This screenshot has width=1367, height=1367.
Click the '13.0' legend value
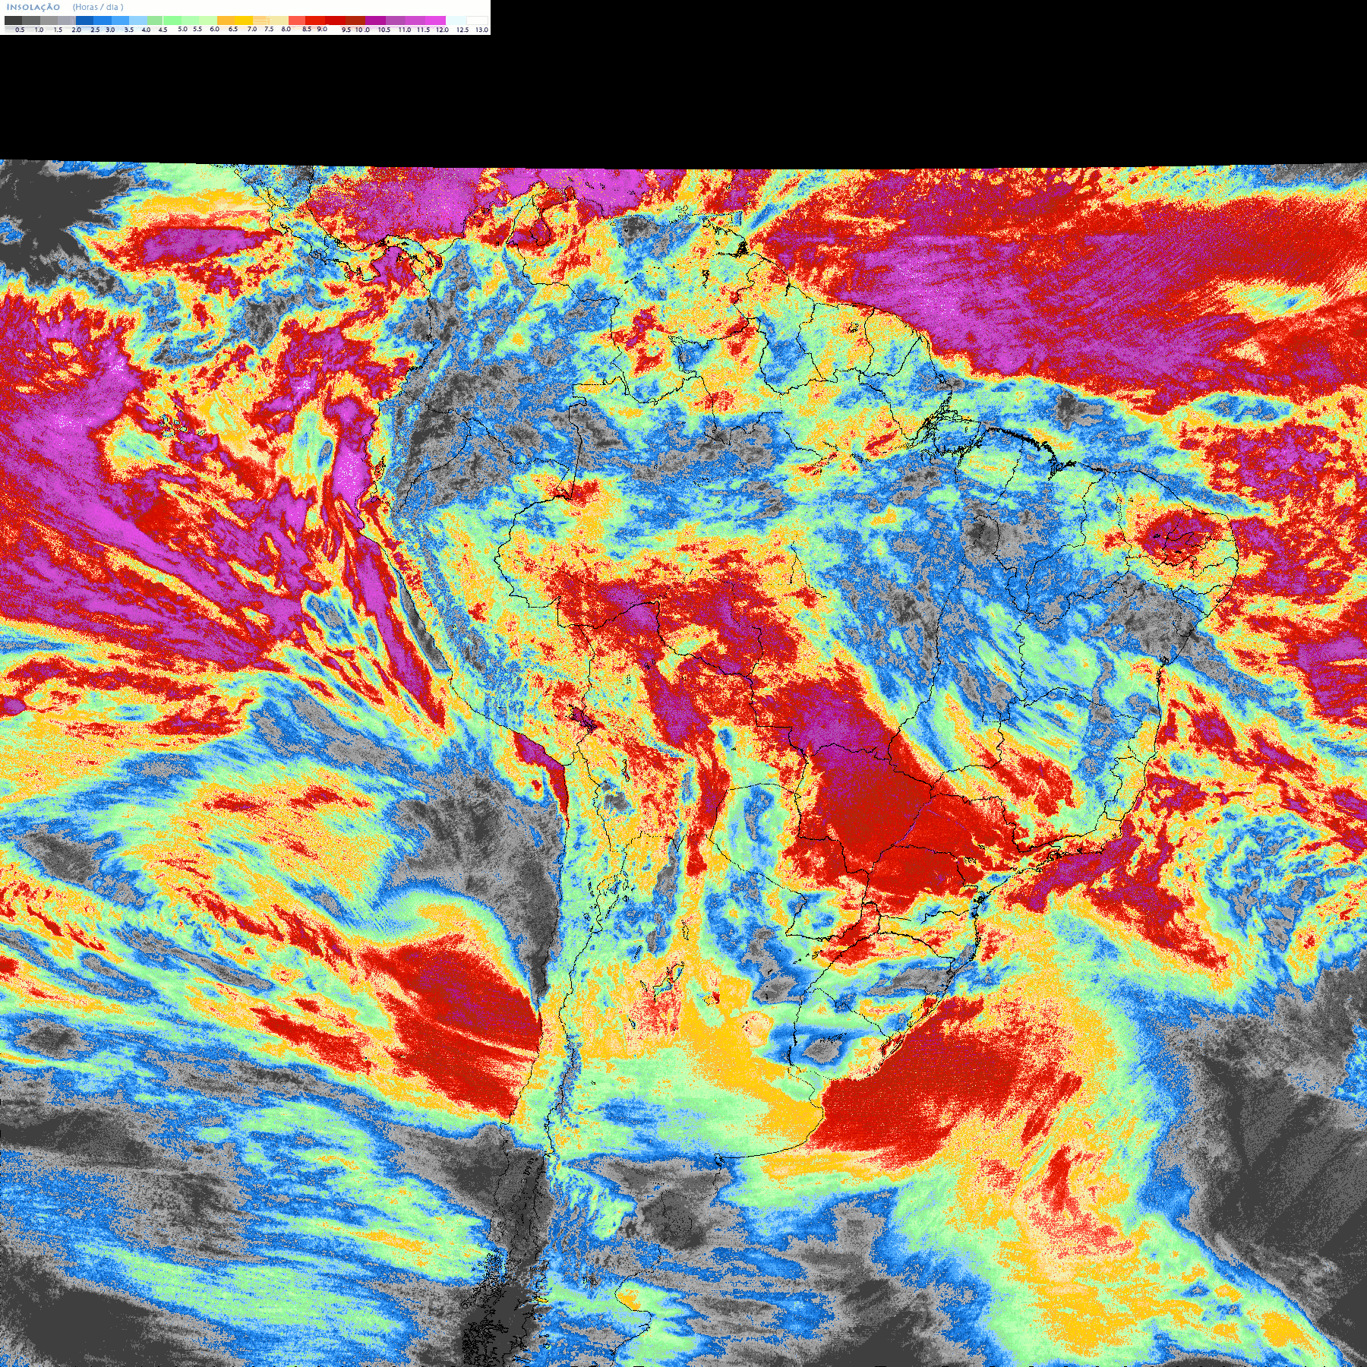[x=482, y=30]
